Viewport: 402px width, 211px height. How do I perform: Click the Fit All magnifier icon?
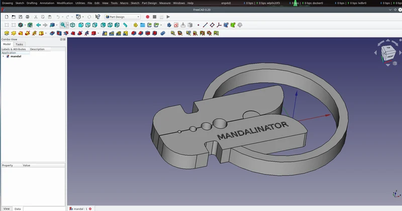[x=63, y=25]
